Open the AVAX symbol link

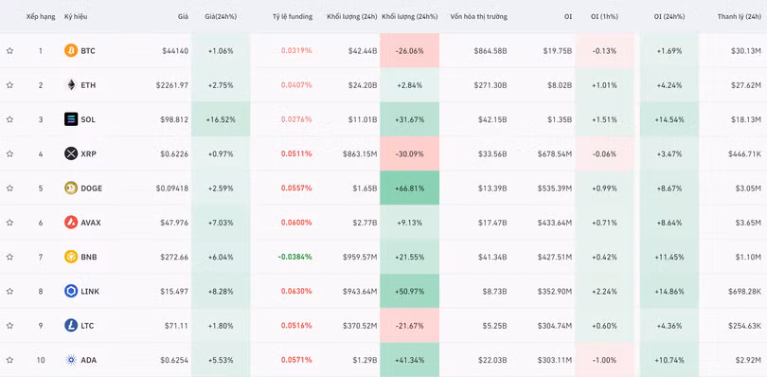[x=91, y=223]
